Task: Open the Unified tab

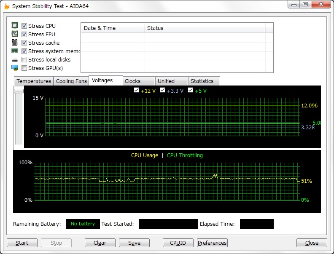Action: [172, 81]
